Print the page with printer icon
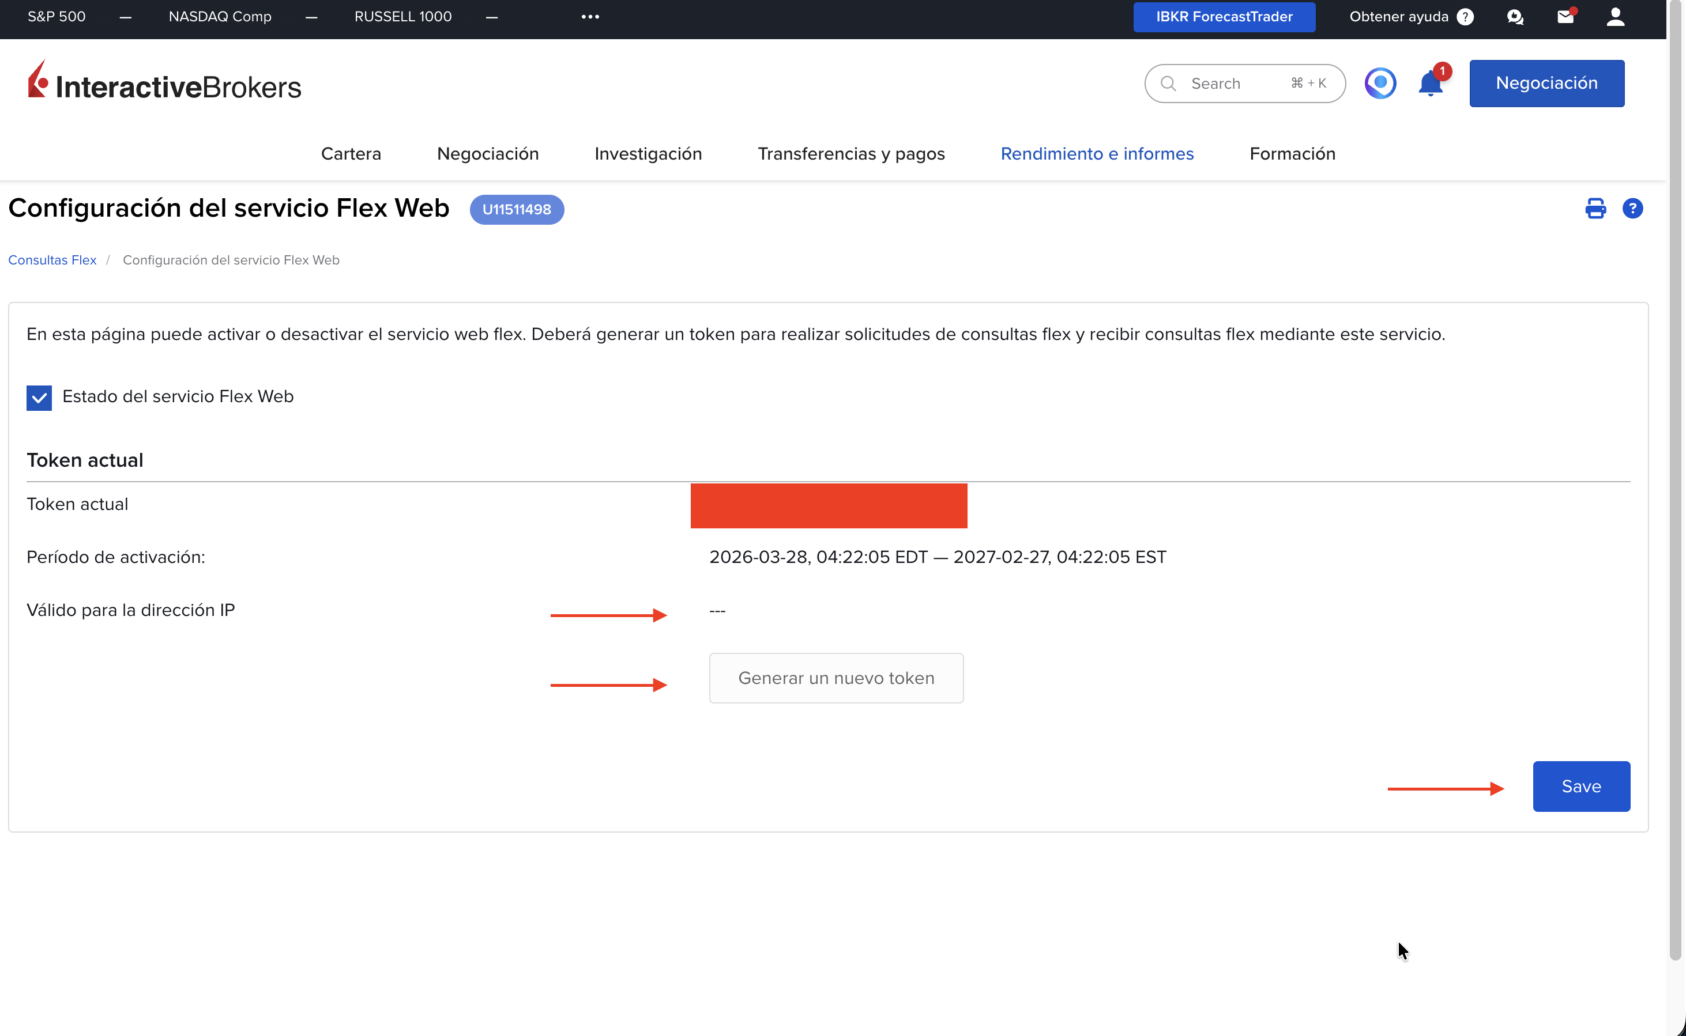 [1595, 209]
